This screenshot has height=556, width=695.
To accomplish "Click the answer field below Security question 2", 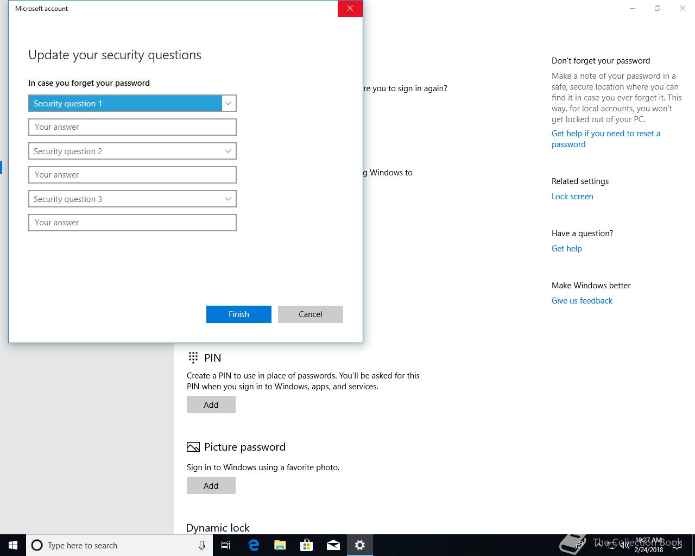I will [x=132, y=175].
